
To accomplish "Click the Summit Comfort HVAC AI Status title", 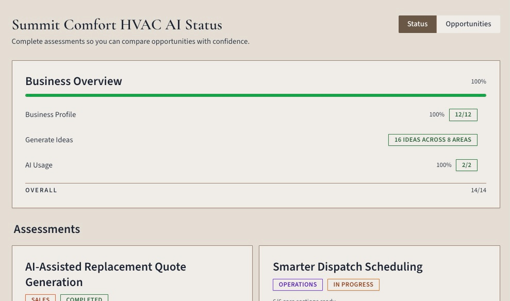I will (117, 25).
